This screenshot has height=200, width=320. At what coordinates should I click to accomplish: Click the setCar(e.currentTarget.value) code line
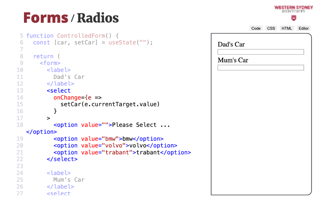pos(110,104)
